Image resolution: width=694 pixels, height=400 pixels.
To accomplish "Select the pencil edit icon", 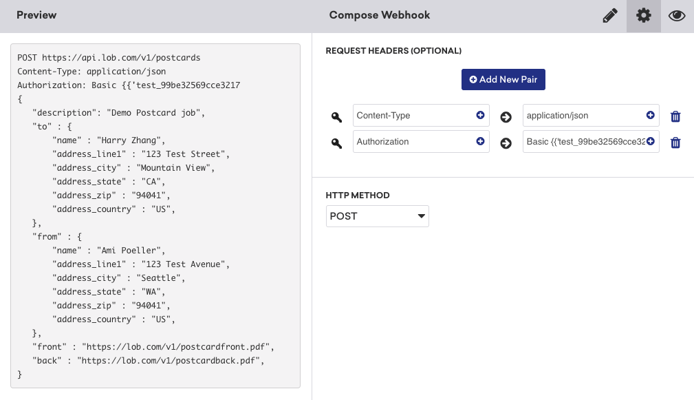I will point(609,15).
